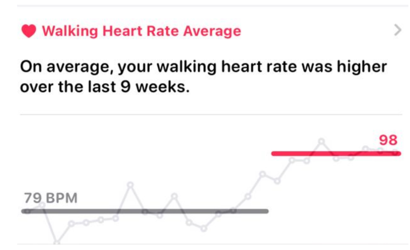Expand details with the right chevron arrow
Viewport: 410px width, 250px height.
pos(398,30)
